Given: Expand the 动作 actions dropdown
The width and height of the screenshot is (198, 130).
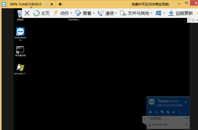Looking at the screenshot, I should pos(63,13).
